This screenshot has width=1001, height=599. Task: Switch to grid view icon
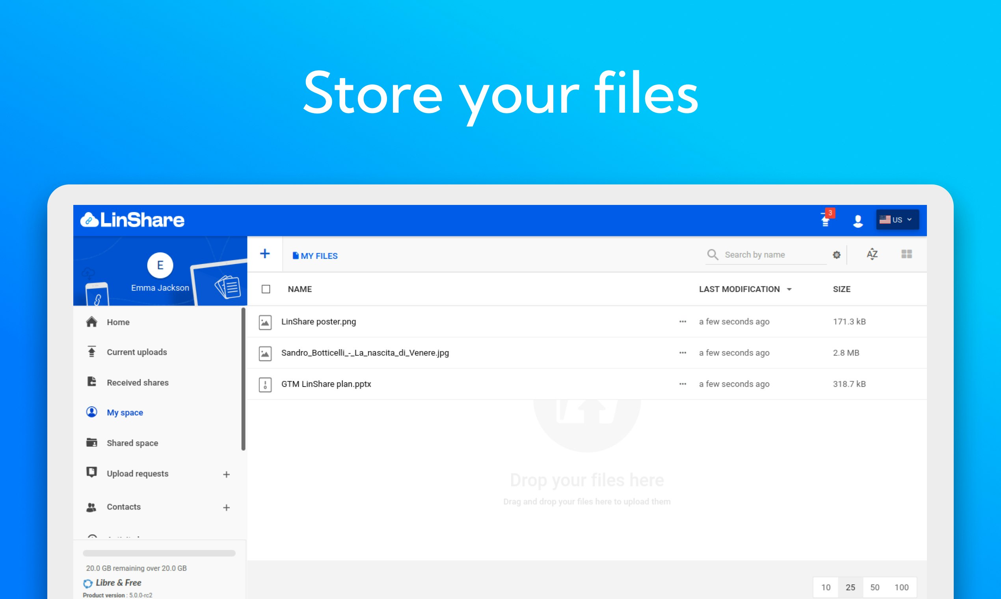coord(906,254)
